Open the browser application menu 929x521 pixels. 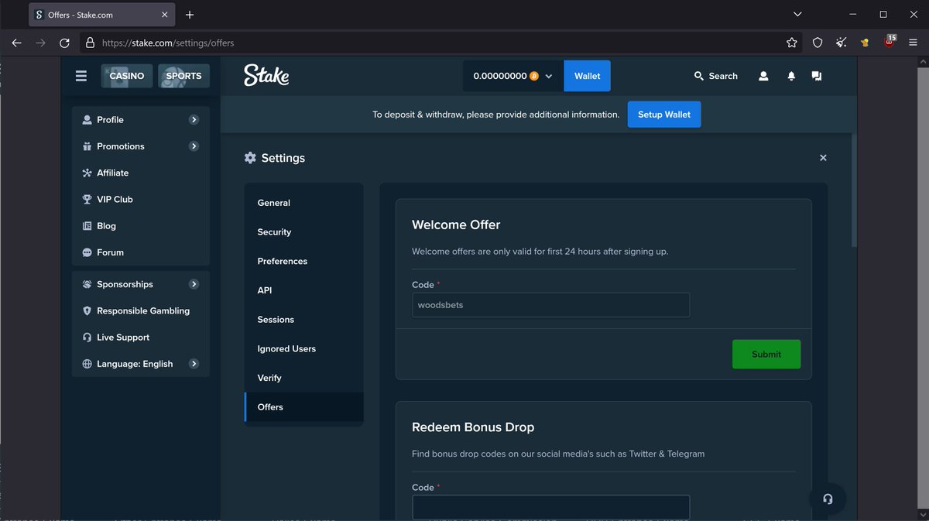(x=914, y=43)
